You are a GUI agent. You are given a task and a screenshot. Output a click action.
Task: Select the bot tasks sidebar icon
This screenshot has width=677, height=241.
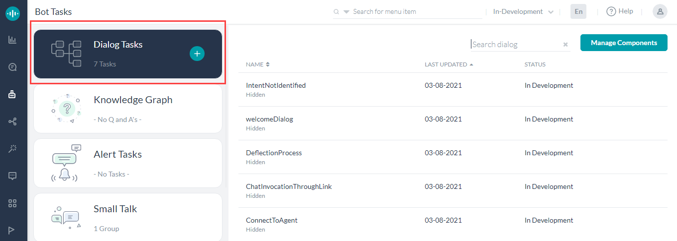pyautogui.click(x=13, y=94)
